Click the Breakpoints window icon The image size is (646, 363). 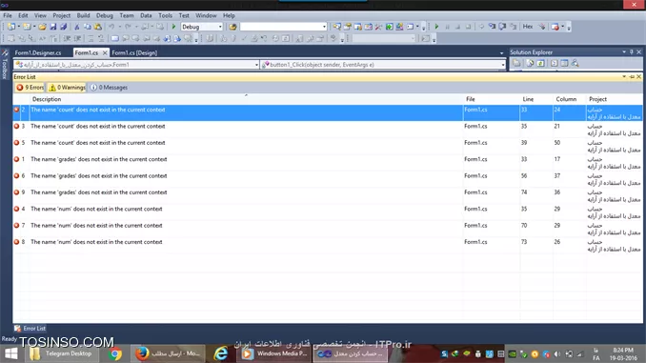pos(555,27)
